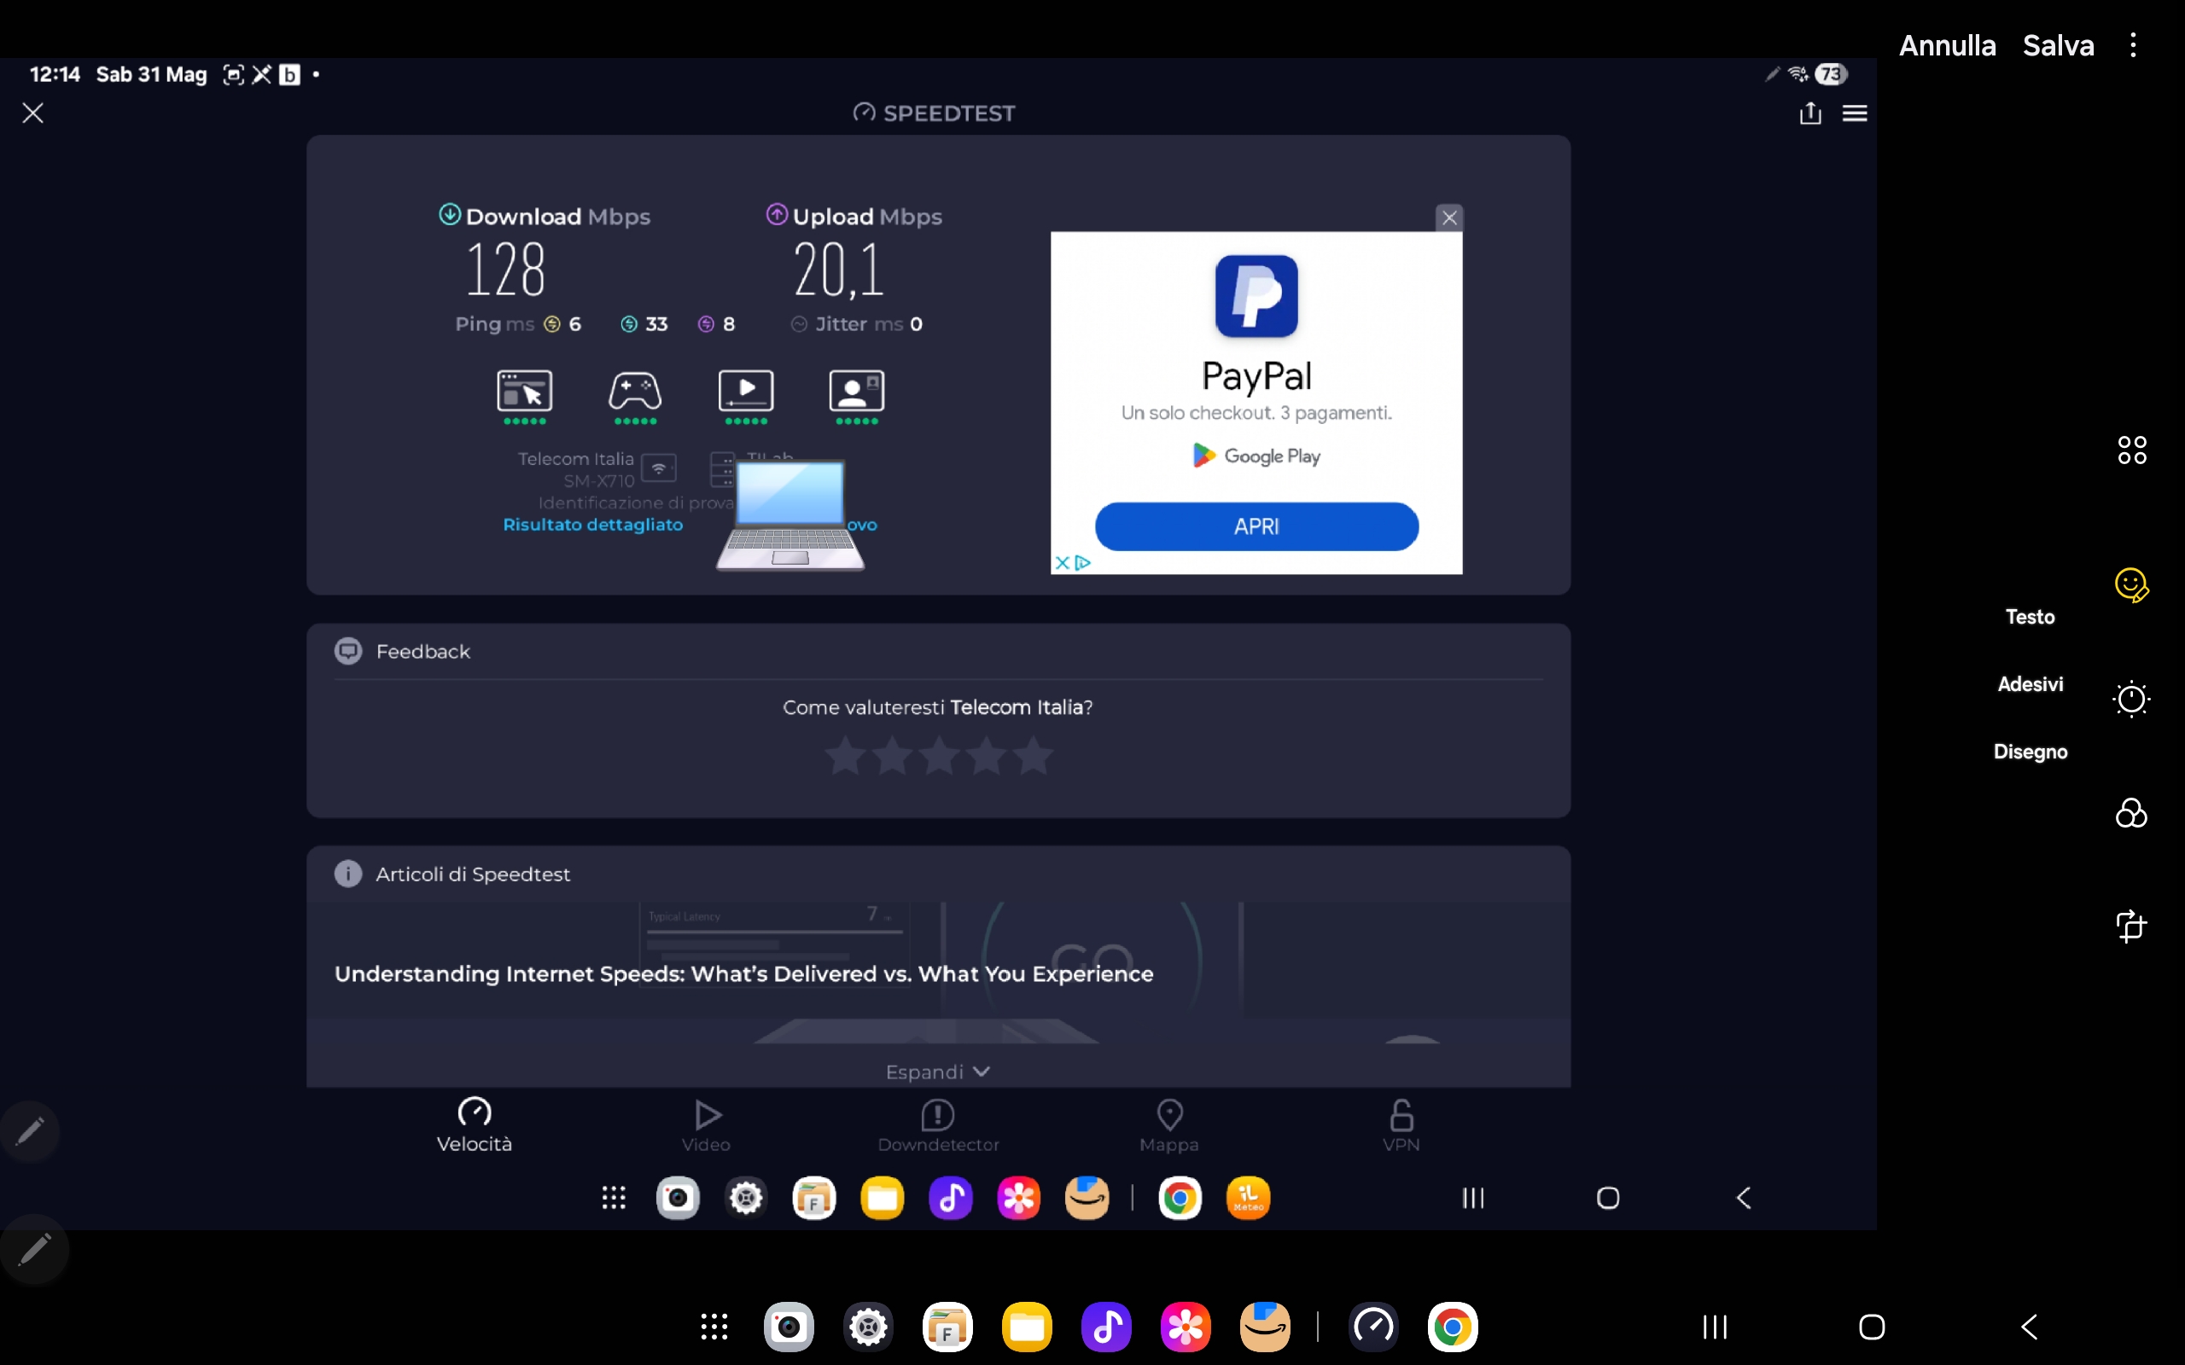2185x1365 pixels.
Task: Click the laptop sticker image
Action: 791,515
